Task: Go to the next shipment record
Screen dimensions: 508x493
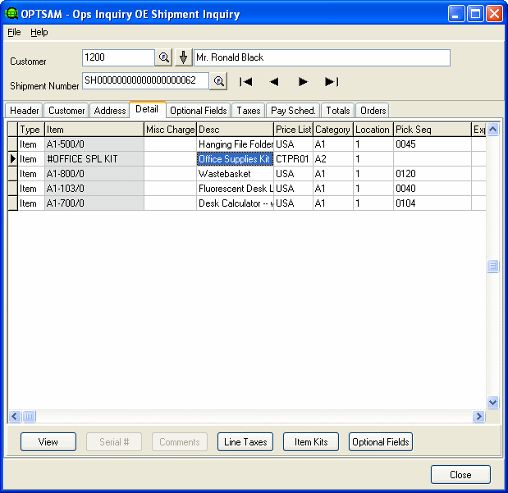Action: (303, 81)
